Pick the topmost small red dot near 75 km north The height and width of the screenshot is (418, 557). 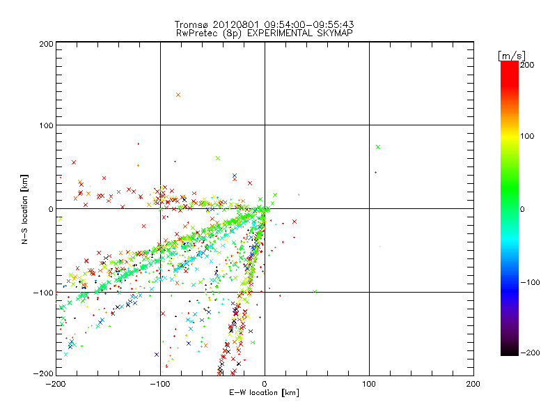click(138, 144)
